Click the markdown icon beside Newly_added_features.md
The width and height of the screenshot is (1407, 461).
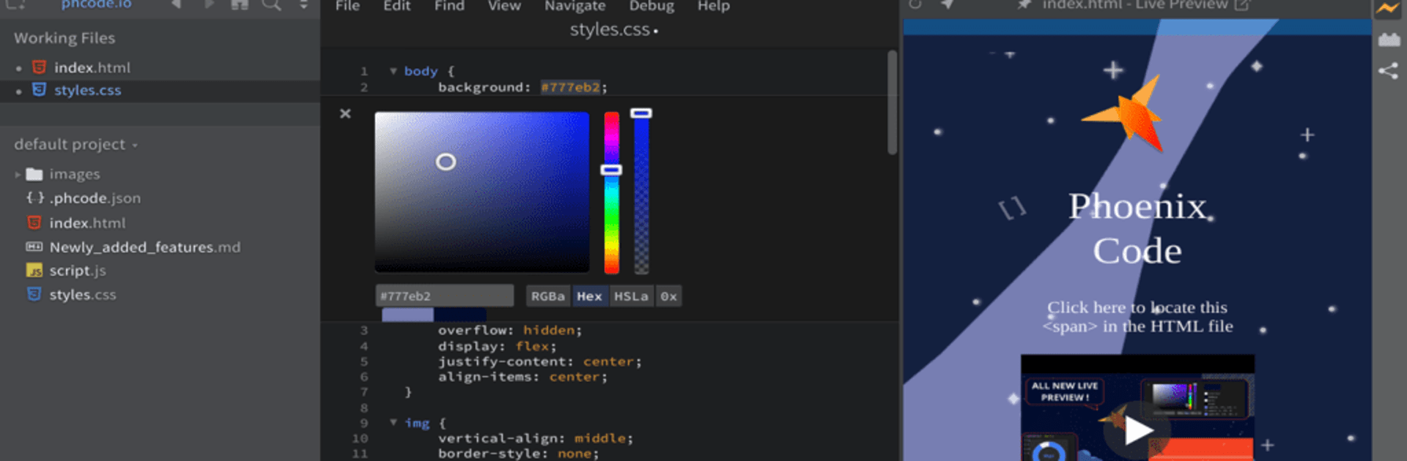point(34,247)
